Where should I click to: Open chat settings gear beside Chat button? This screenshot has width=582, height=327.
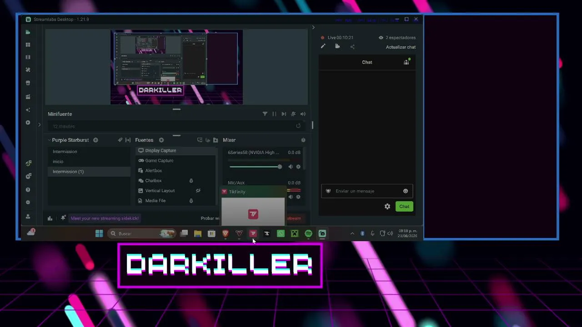coord(387,207)
